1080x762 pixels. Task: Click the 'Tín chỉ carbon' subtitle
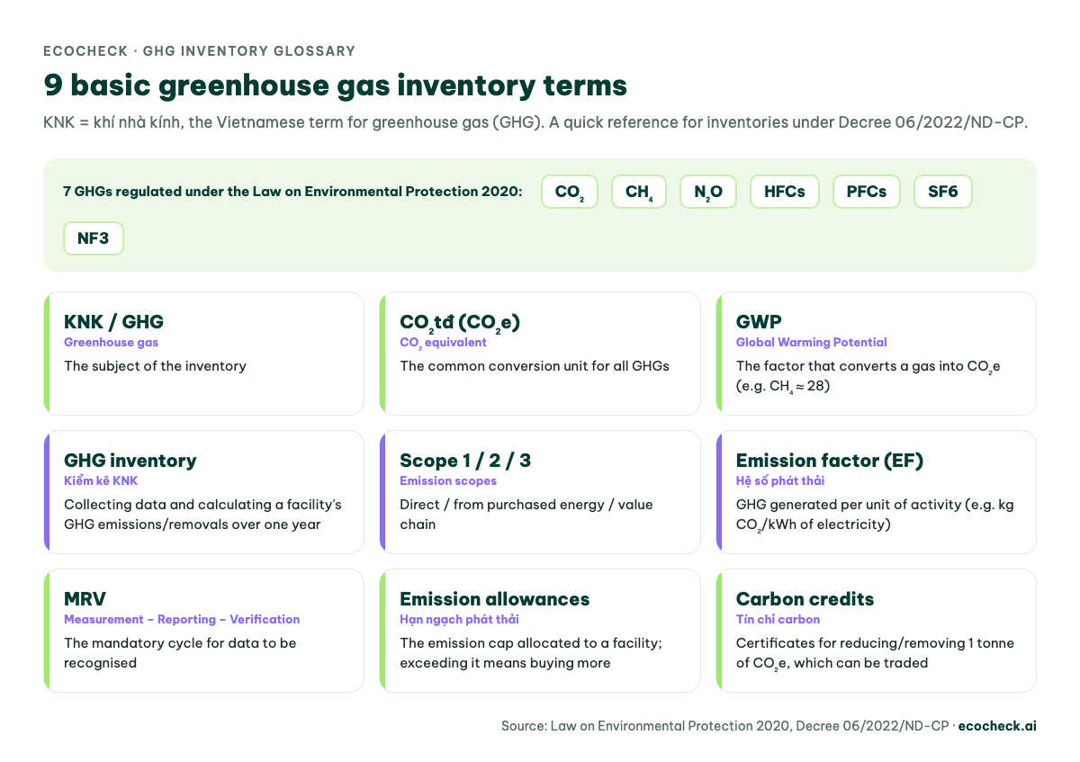click(778, 619)
